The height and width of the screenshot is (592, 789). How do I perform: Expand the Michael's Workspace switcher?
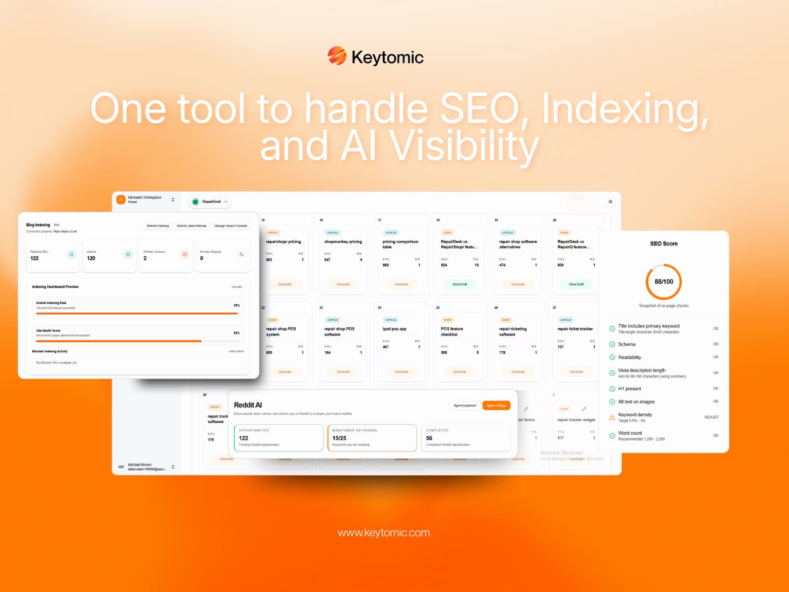tap(173, 199)
